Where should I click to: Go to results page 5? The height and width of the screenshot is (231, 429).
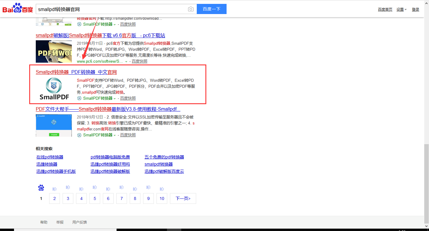click(95, 198)
